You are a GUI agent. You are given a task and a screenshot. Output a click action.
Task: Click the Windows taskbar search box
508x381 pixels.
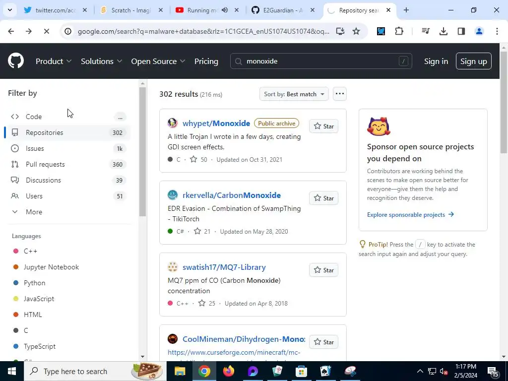(95, 371)
